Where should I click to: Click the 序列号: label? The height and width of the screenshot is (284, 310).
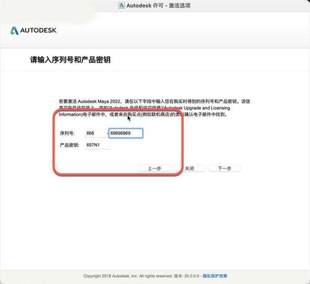coord(67,133)
